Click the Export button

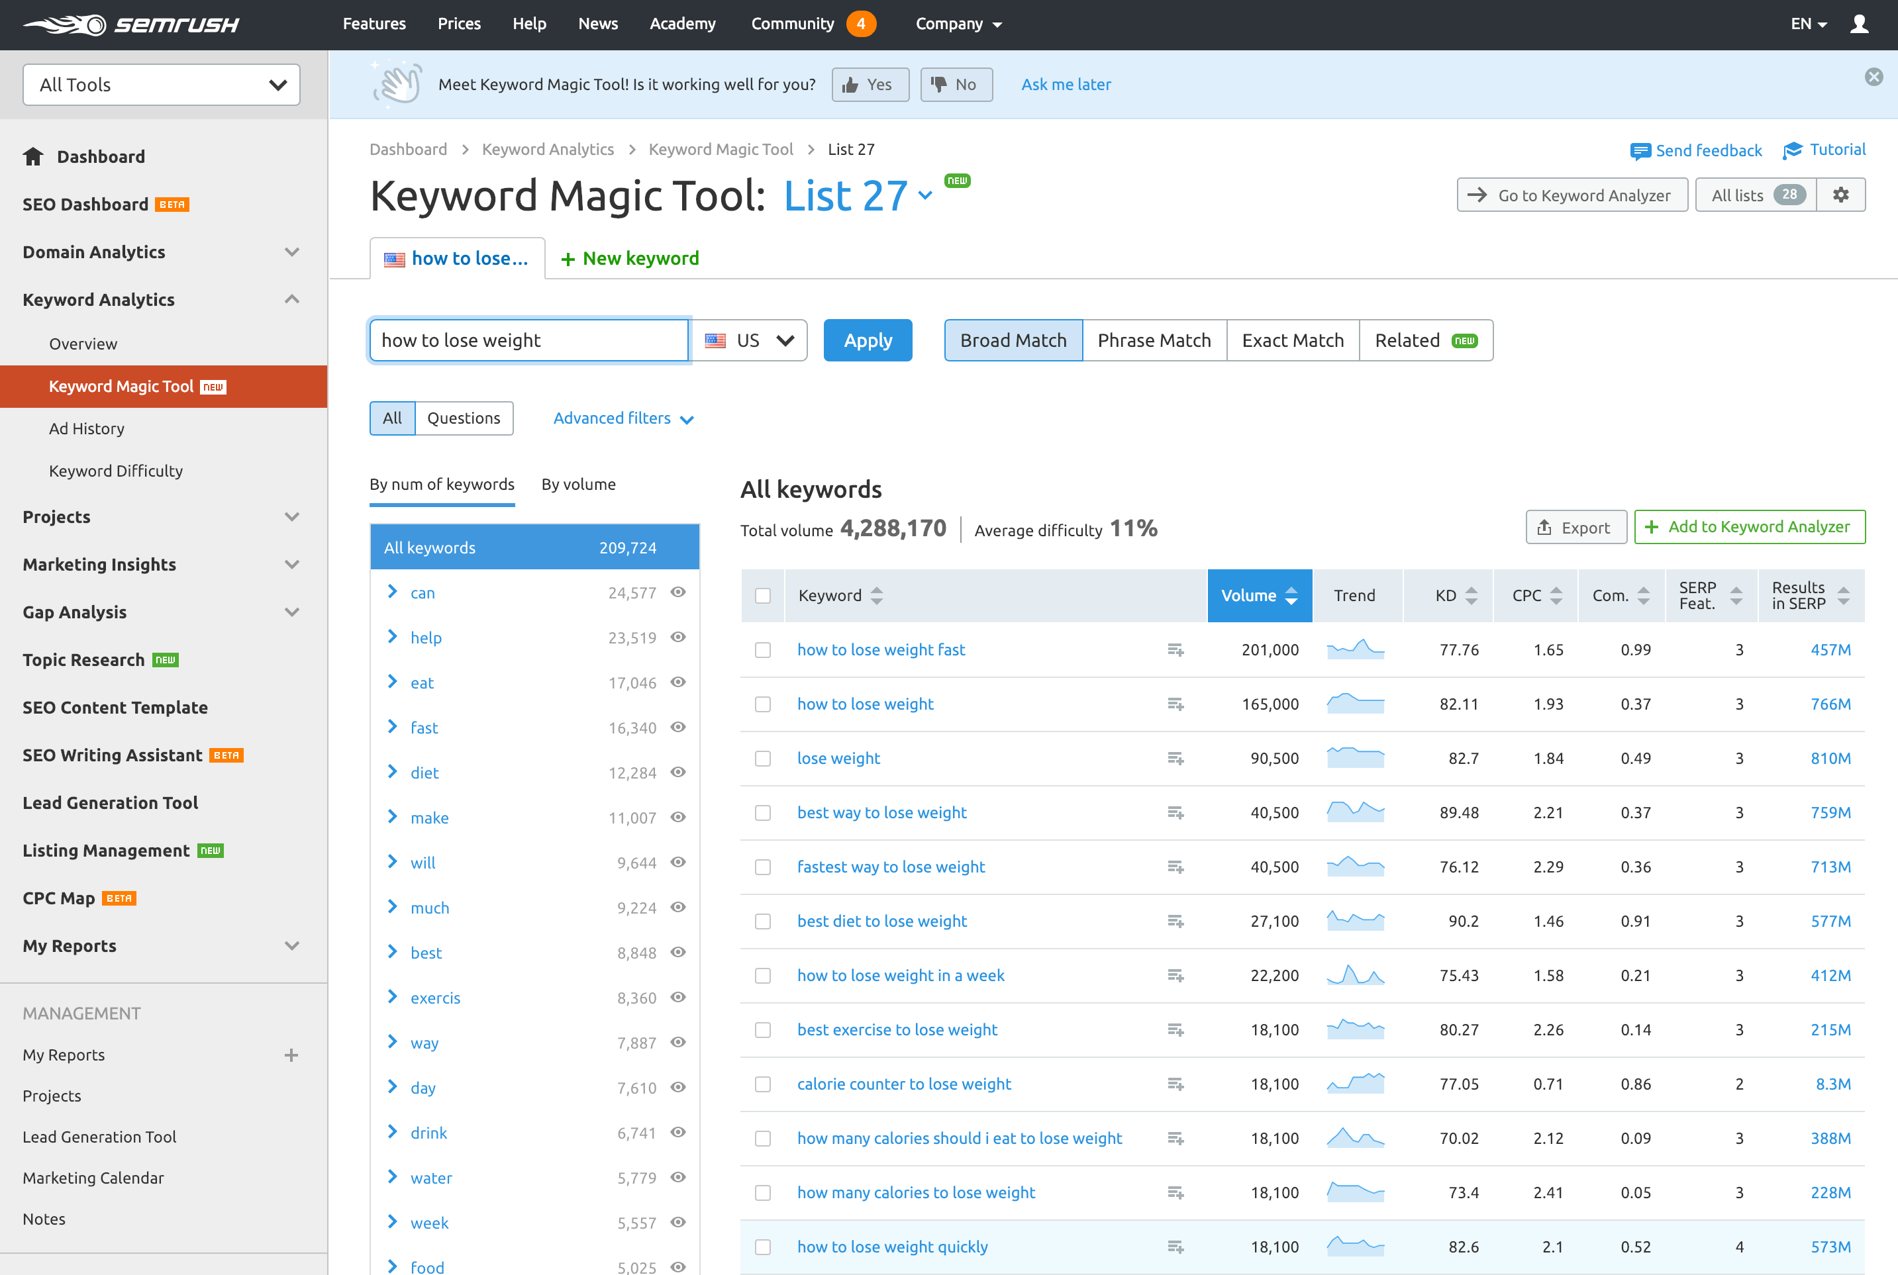coord(1575,527)
